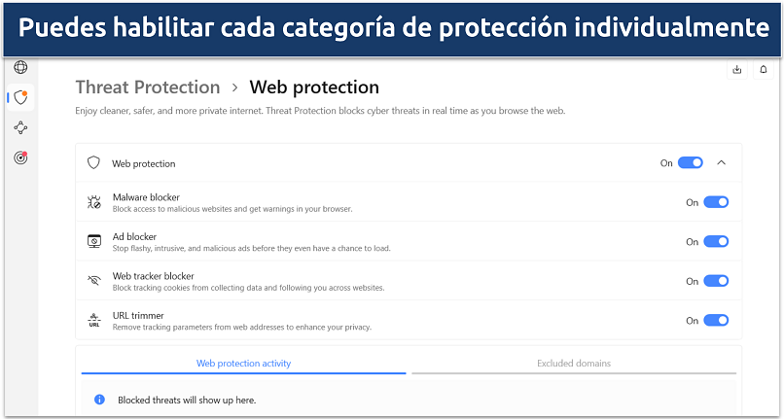
Task: Click the Web tracker blocker eye icon
Action: [x=94, y=281]
